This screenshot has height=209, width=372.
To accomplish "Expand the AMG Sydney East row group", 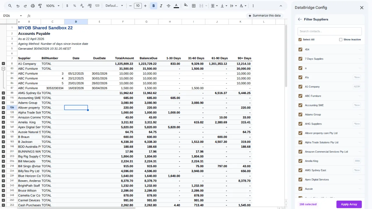I will pyautogui.click(x=3, y=93).
